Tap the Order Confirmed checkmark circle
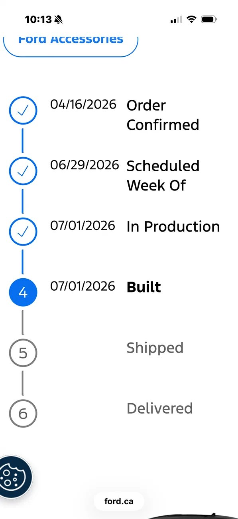 [x=23, y=111]
